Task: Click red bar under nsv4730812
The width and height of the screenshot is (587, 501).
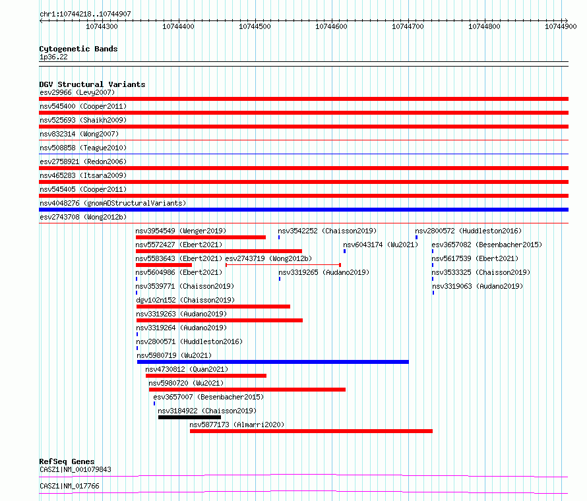Action: 206,376
